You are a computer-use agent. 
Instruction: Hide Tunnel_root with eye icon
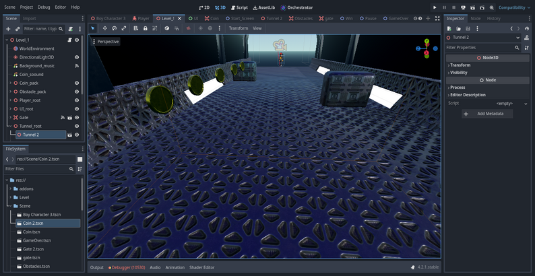point(77,126)
